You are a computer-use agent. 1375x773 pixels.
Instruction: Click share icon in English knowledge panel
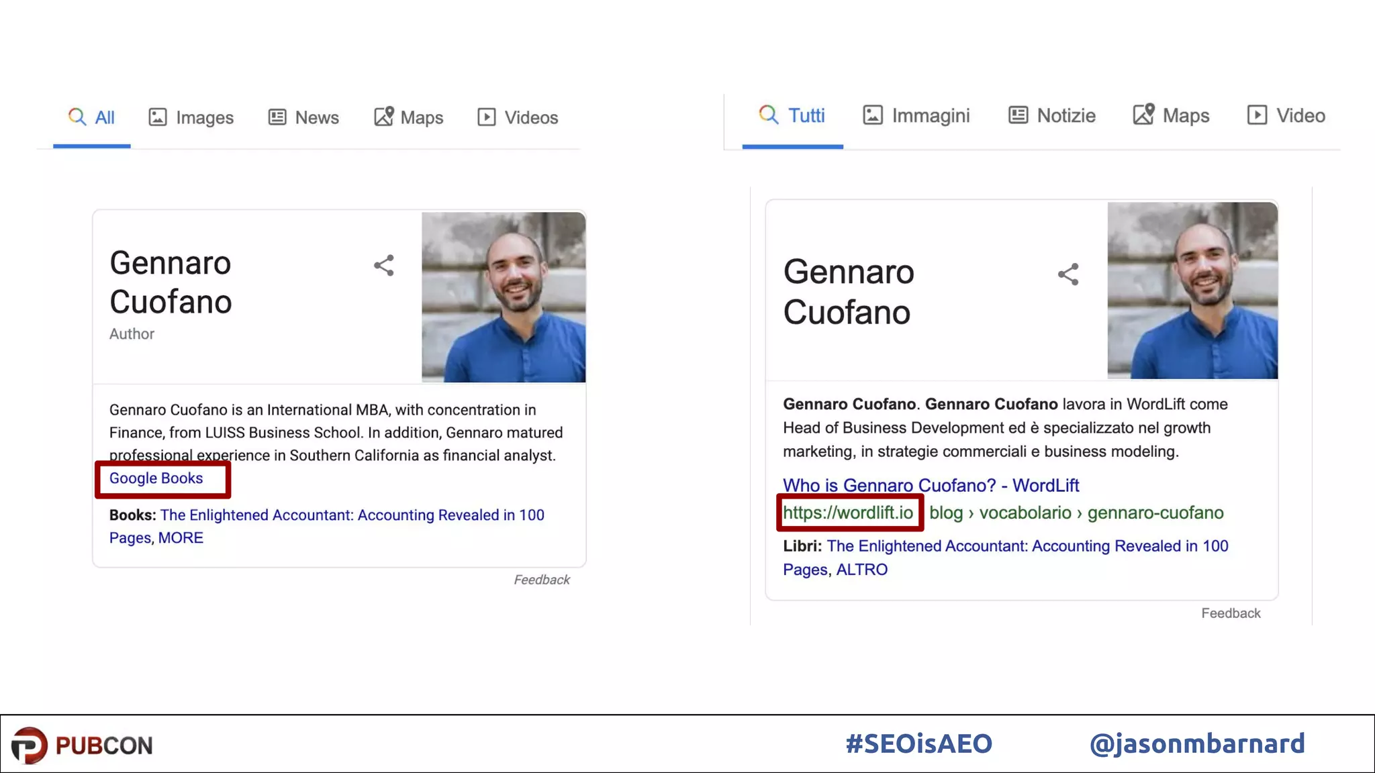point(384,266)
